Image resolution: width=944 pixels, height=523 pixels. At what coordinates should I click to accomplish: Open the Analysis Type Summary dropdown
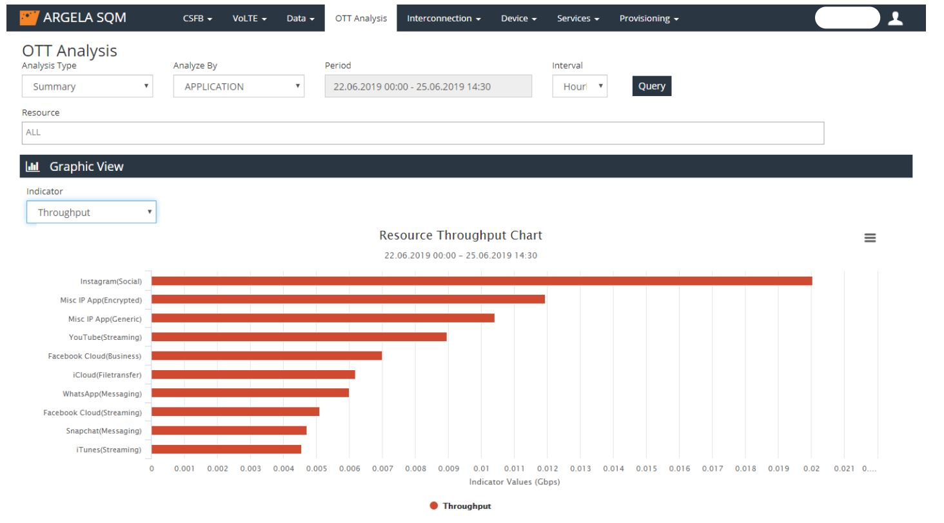point(88,86)
